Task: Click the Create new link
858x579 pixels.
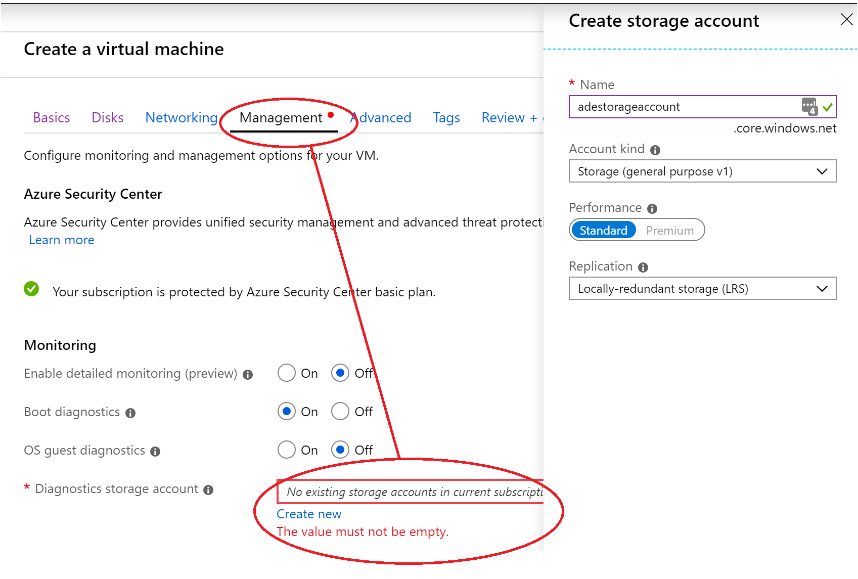Action: pos(308,514)
